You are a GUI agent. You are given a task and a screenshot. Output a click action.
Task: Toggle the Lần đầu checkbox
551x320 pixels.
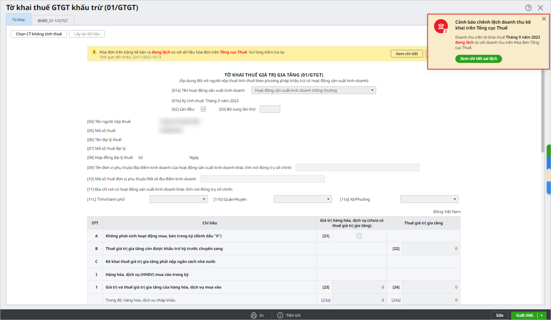(203, 109)
